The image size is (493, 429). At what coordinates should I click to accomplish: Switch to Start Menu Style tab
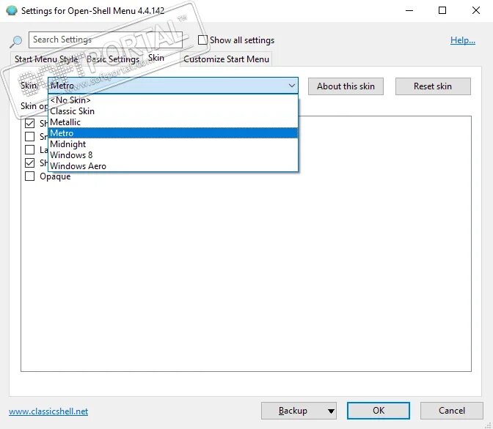46,59
